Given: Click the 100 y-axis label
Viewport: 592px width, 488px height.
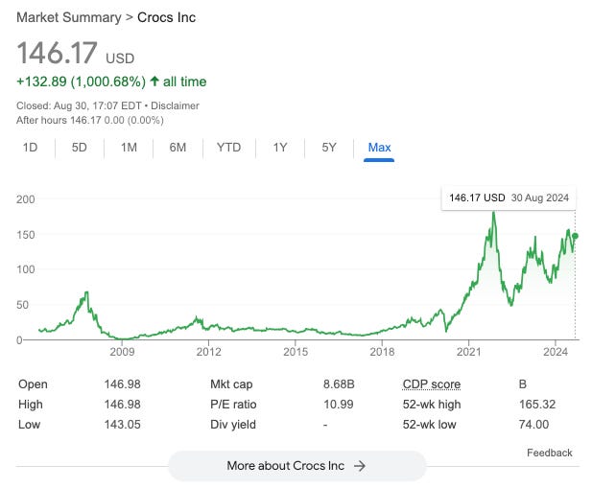Looking at the screenshot, I should coord(25,269).
